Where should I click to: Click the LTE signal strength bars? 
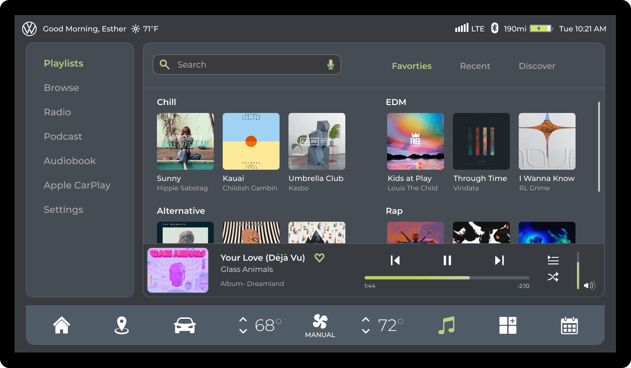point(462,28)
